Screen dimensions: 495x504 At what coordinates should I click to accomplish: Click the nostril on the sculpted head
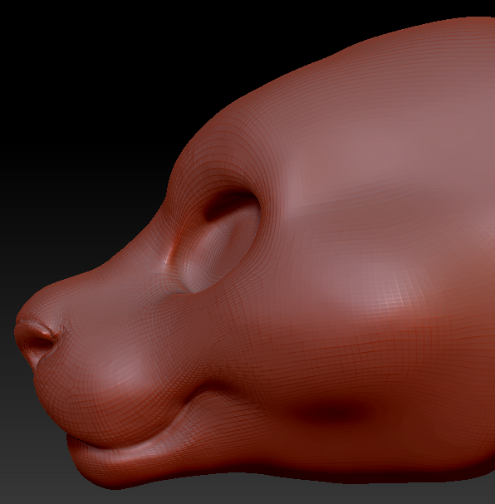pos(40,343)
